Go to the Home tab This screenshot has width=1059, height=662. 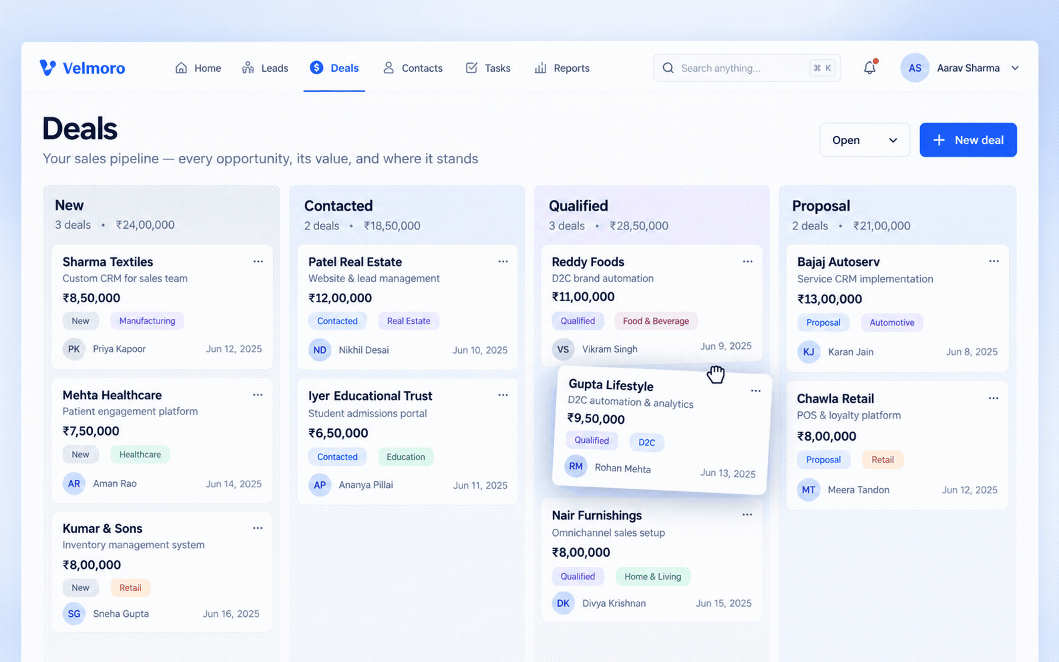[198, 68]
